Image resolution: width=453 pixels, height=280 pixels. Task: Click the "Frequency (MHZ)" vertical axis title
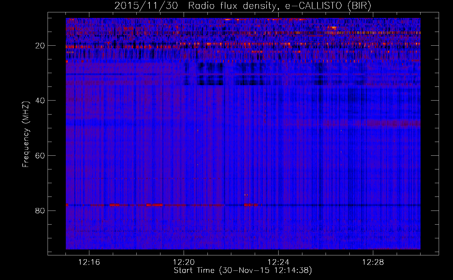click(26, 134)
